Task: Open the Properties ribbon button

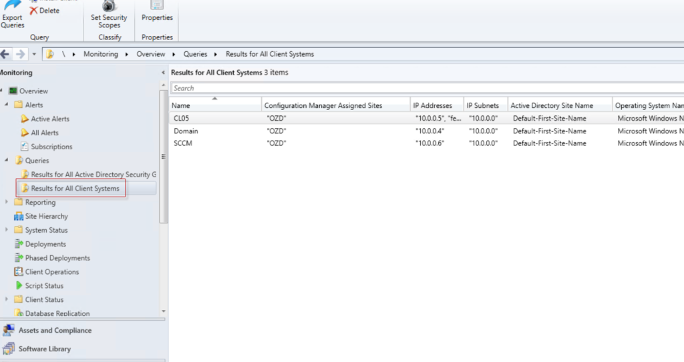Action: pyautogui.click(x=157, y=12)
